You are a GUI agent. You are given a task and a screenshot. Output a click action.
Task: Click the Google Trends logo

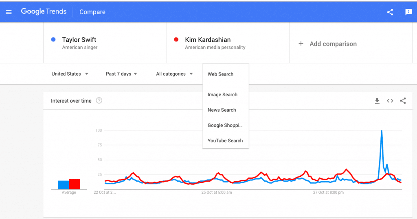44,12
